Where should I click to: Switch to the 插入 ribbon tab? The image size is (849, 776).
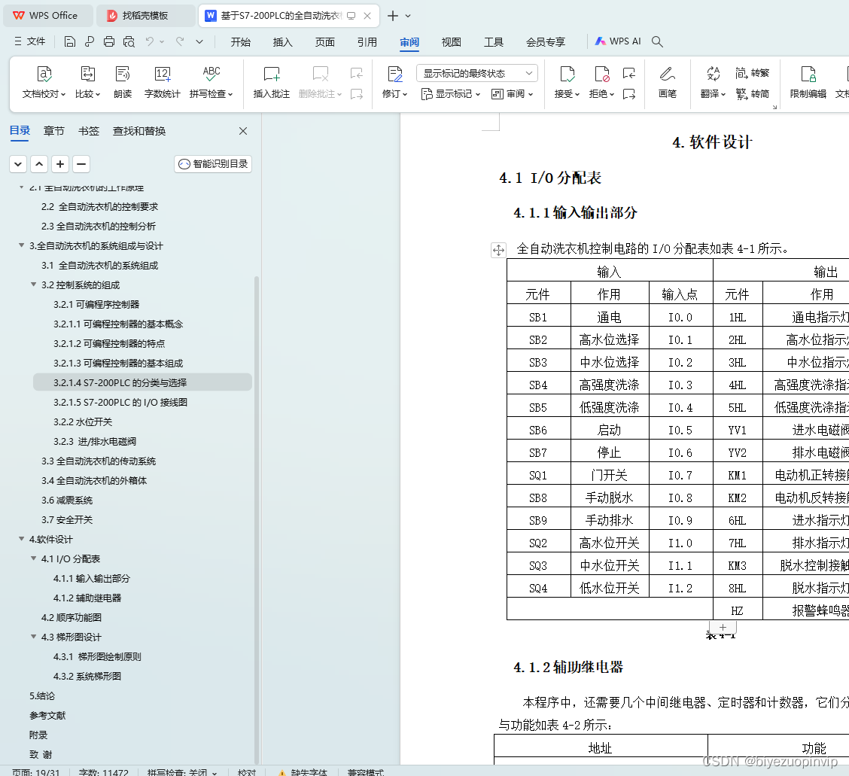283,42
